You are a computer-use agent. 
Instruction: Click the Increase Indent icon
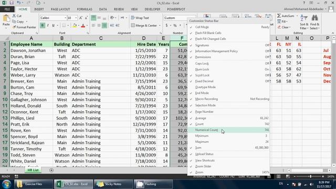pos(118,26)
